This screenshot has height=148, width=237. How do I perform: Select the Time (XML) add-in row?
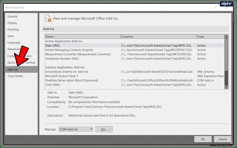pos(134,85)
